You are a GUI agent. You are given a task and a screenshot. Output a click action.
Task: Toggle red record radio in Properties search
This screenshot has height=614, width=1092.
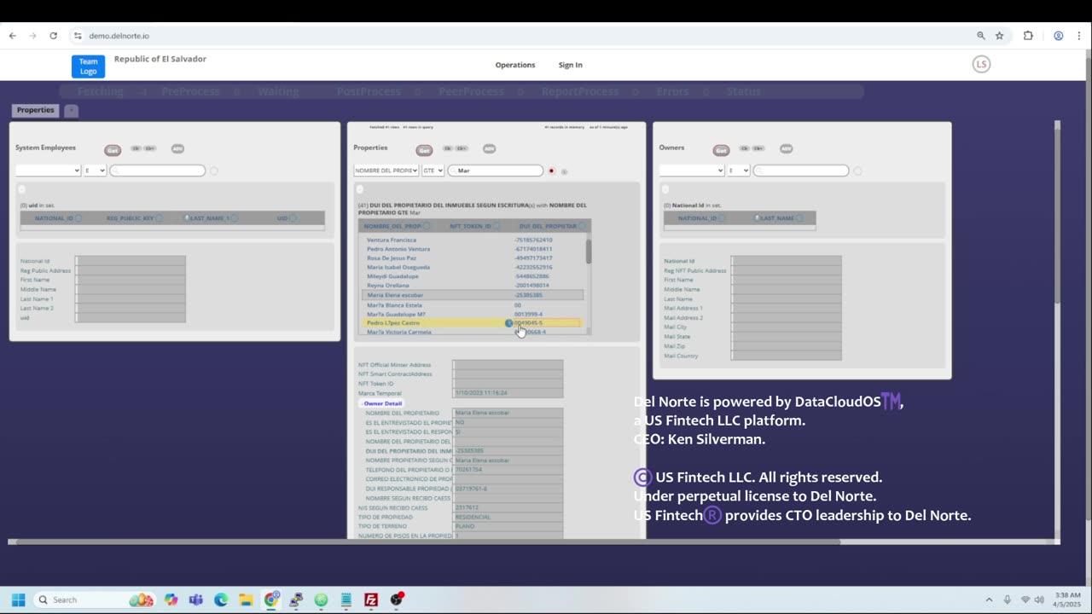tap(552, 171)
